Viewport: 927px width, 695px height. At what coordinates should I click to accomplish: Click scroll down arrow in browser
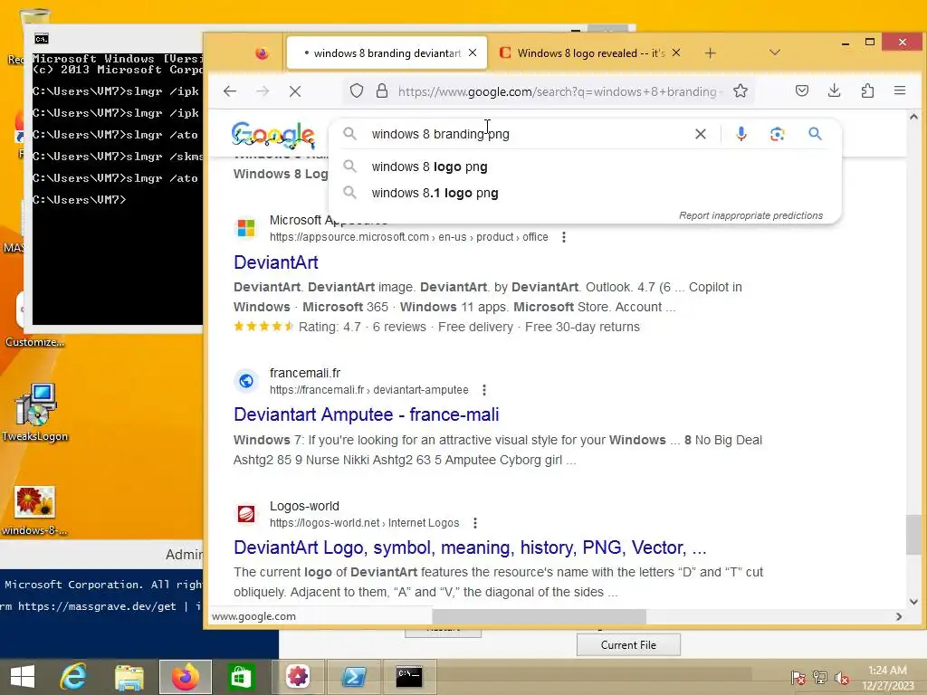tap(913, 602)
